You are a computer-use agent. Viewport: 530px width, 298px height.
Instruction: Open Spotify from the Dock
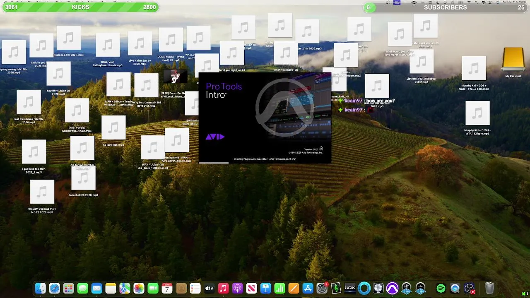441,288
